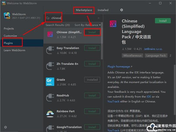The width and height of the screenshot is (176, 132).
Task: Select the Grazie plugin name
Action: coord(61,80)
